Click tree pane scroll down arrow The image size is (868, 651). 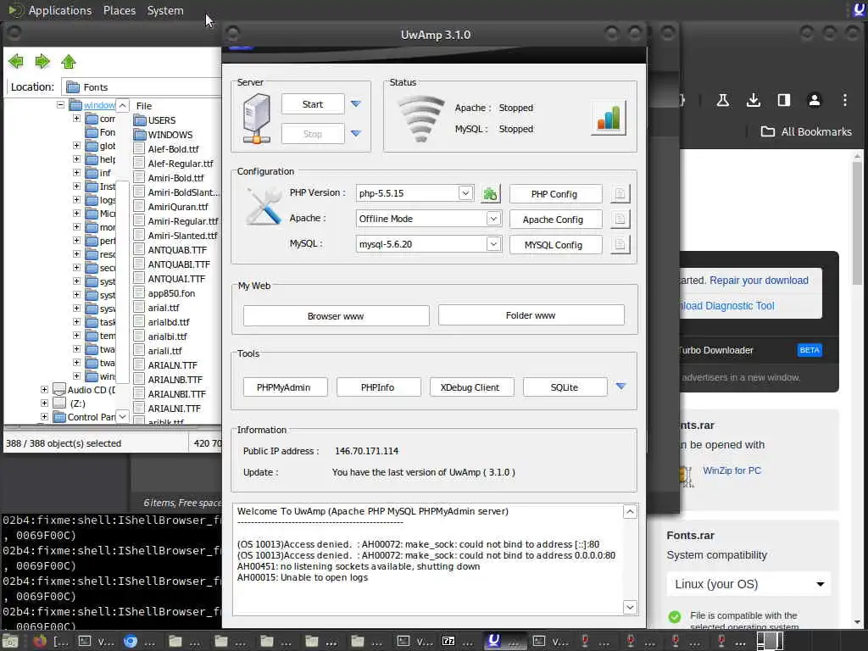click(x=122, y=416)
